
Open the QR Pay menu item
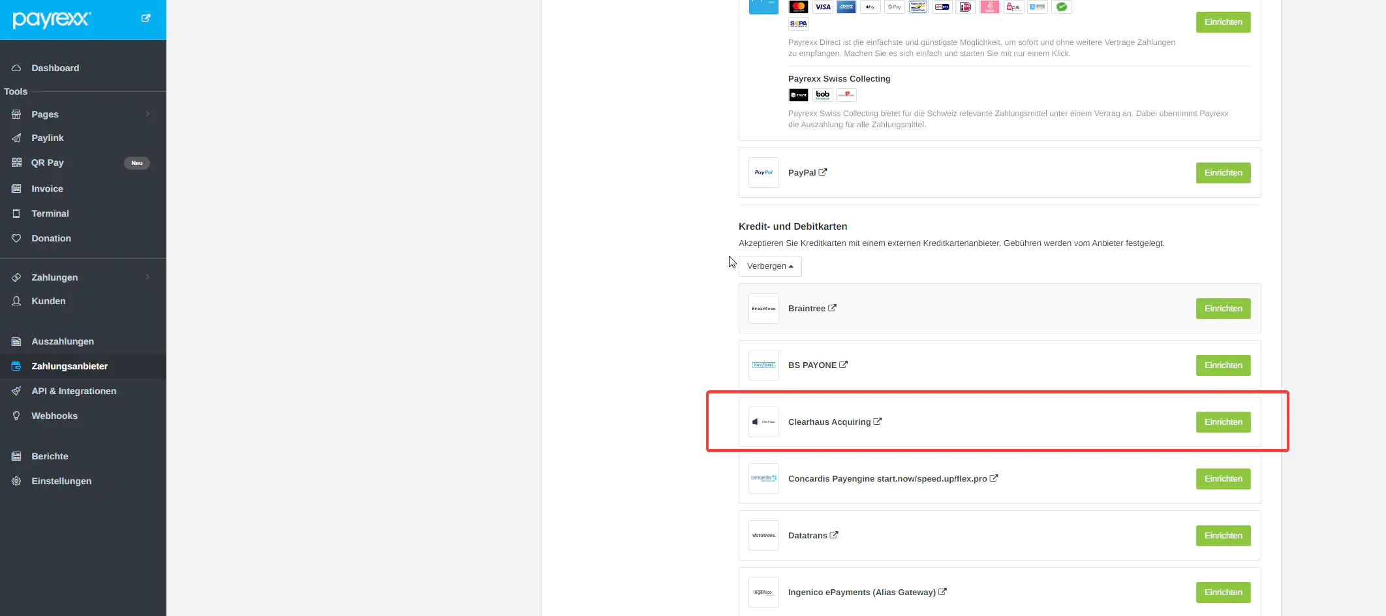click(x=48, y=162)
